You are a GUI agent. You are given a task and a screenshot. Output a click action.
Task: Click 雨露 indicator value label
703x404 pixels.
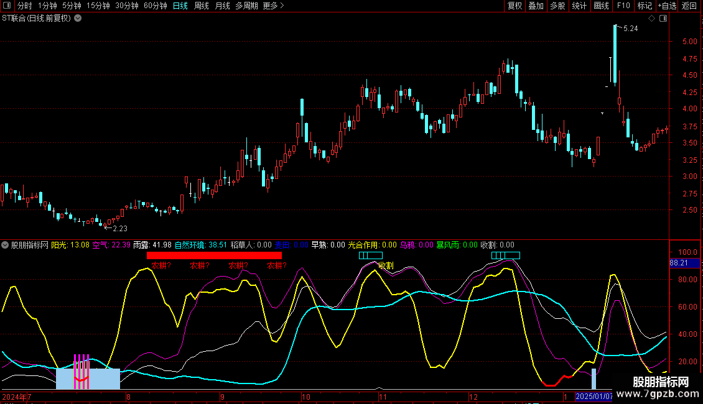152,245
